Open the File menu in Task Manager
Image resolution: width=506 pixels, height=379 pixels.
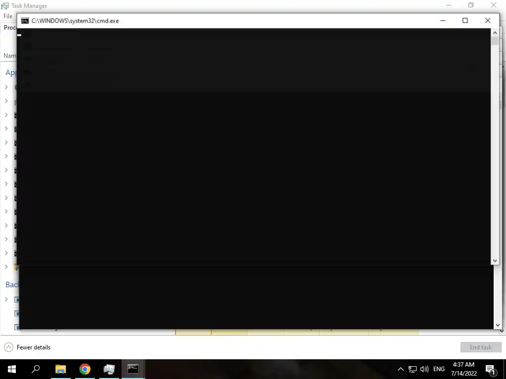(x=8, y=16)
